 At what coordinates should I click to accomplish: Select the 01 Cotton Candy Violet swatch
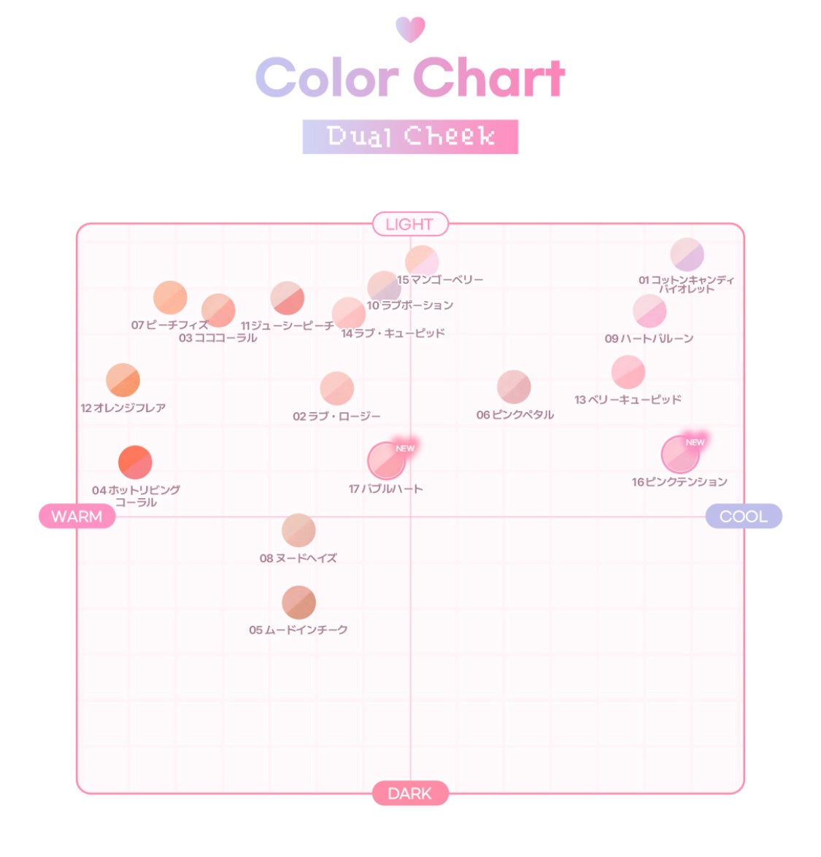687,255
